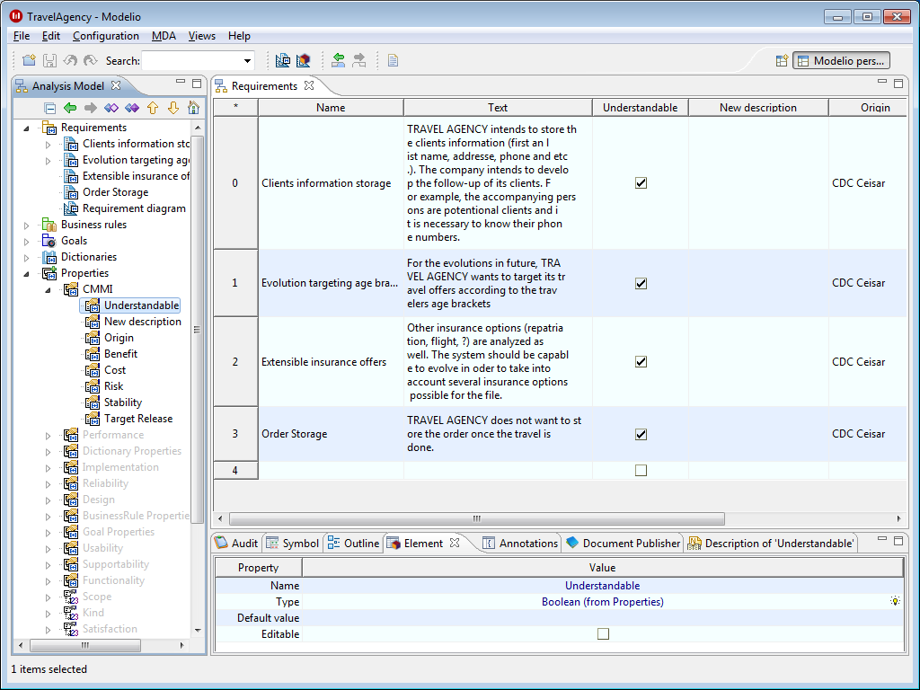Open the Search dropdown arrow
The height and width of the screenshot is (690, 920).
[x=248, y=60]
